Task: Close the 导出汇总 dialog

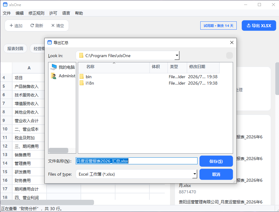Action: [x=232, y=42]
